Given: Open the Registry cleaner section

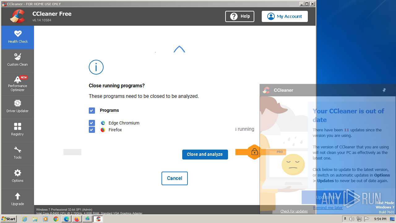Looking at the screenshot, I should coord(18,130).
